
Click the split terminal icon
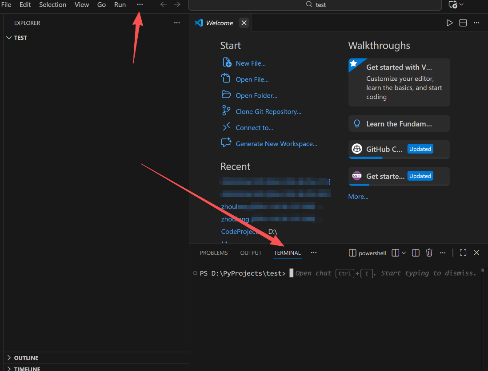416,253
